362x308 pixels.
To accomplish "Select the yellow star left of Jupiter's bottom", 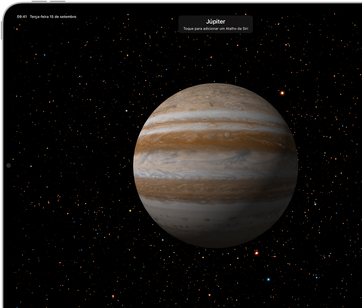I will coord(130,211).
